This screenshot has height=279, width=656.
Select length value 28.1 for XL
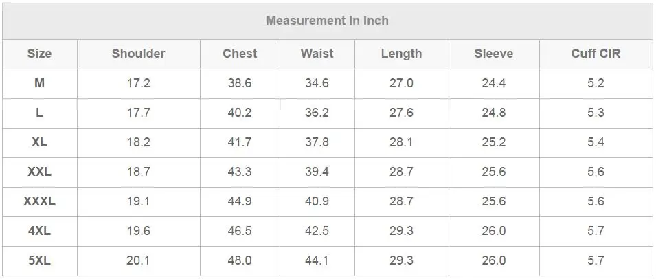(x=401, y=142)
